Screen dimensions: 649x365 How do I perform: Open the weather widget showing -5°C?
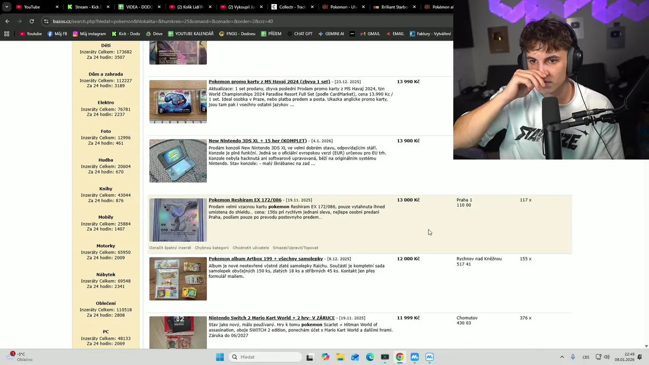(x=20, y=357)
